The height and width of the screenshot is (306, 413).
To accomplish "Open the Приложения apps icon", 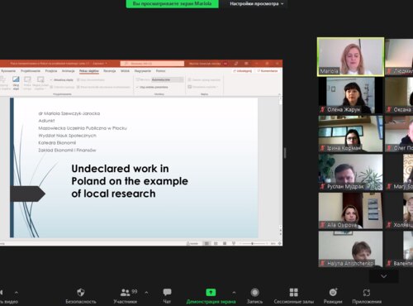I will point(367,292).
